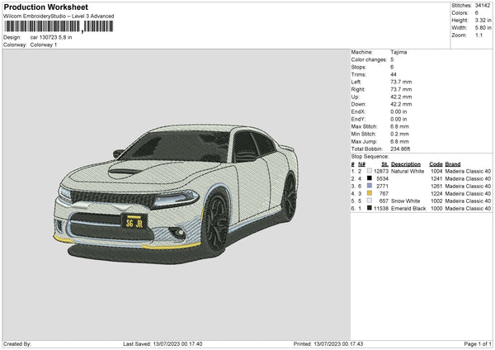Click the Natural White color swatch
Image resolution: width=495 pixels, height=350 pixels.
(x=368, y=171)
